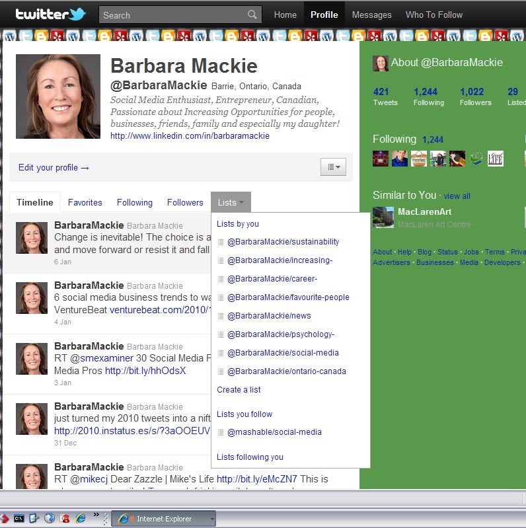Click the Search input field
526x528 pixels.
point(180,15)
